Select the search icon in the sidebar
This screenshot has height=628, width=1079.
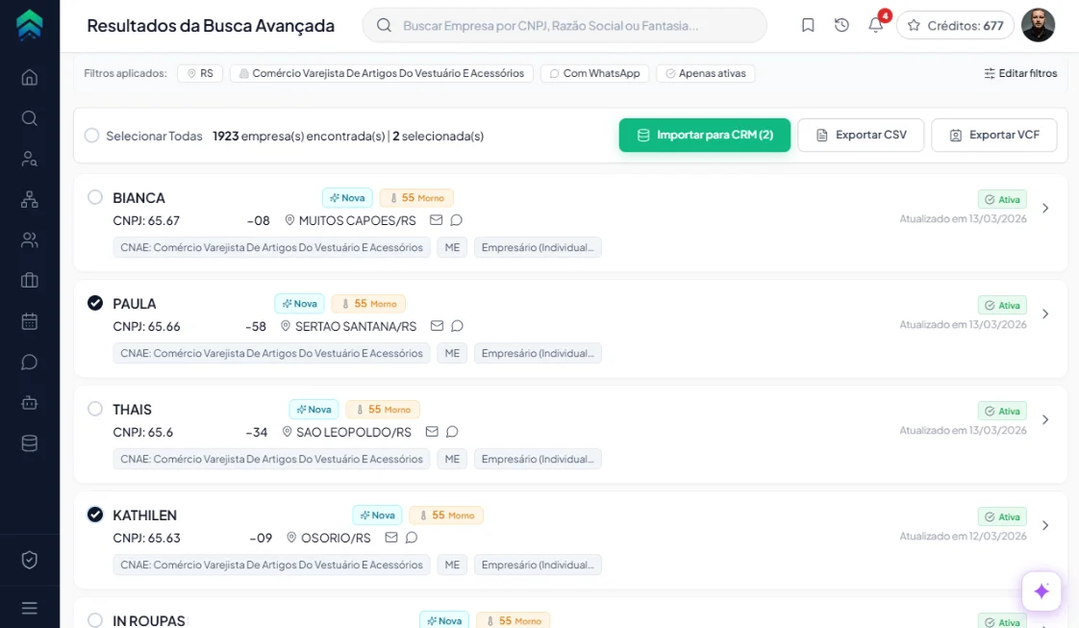29,118
